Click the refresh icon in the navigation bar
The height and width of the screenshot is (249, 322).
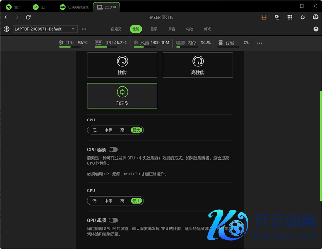point(28,17)
